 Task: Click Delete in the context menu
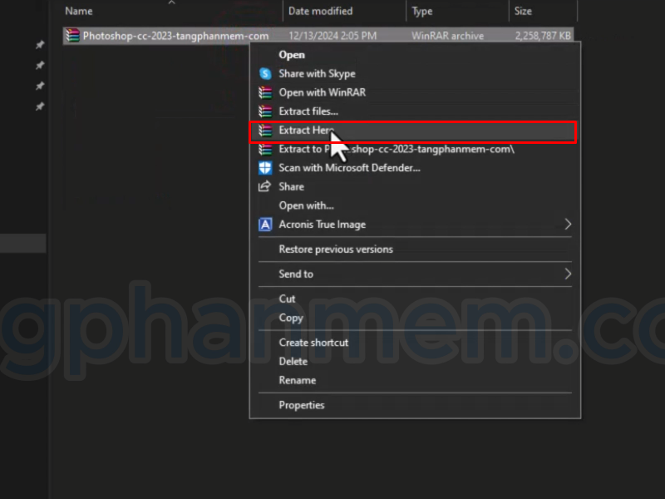(x=293, y=362)
